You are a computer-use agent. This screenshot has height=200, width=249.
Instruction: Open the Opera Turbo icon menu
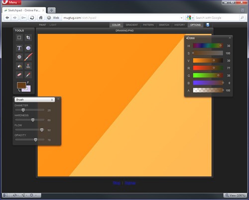coord(33,195)
